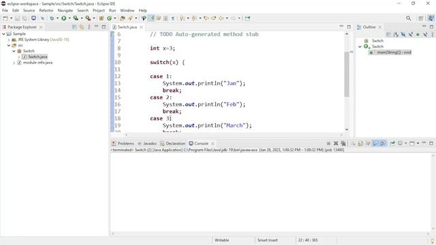
Task: Collapse all in Package Explorer toolbar
Action: pyautogui.click(x=74, y=27)
